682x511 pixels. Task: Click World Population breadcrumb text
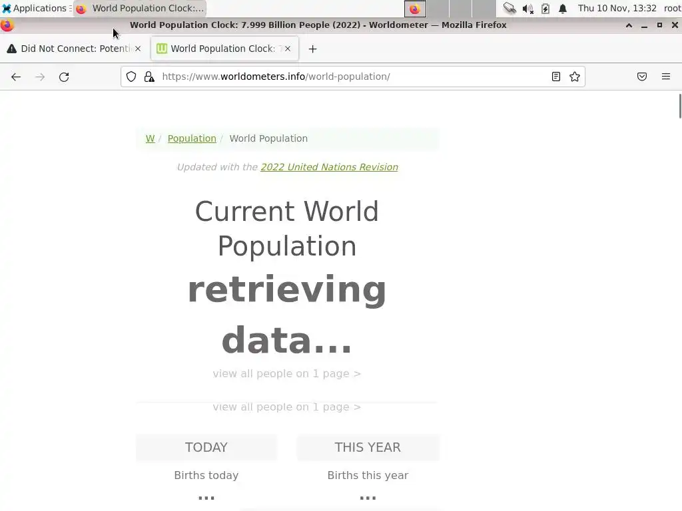(x=268, y=138)
